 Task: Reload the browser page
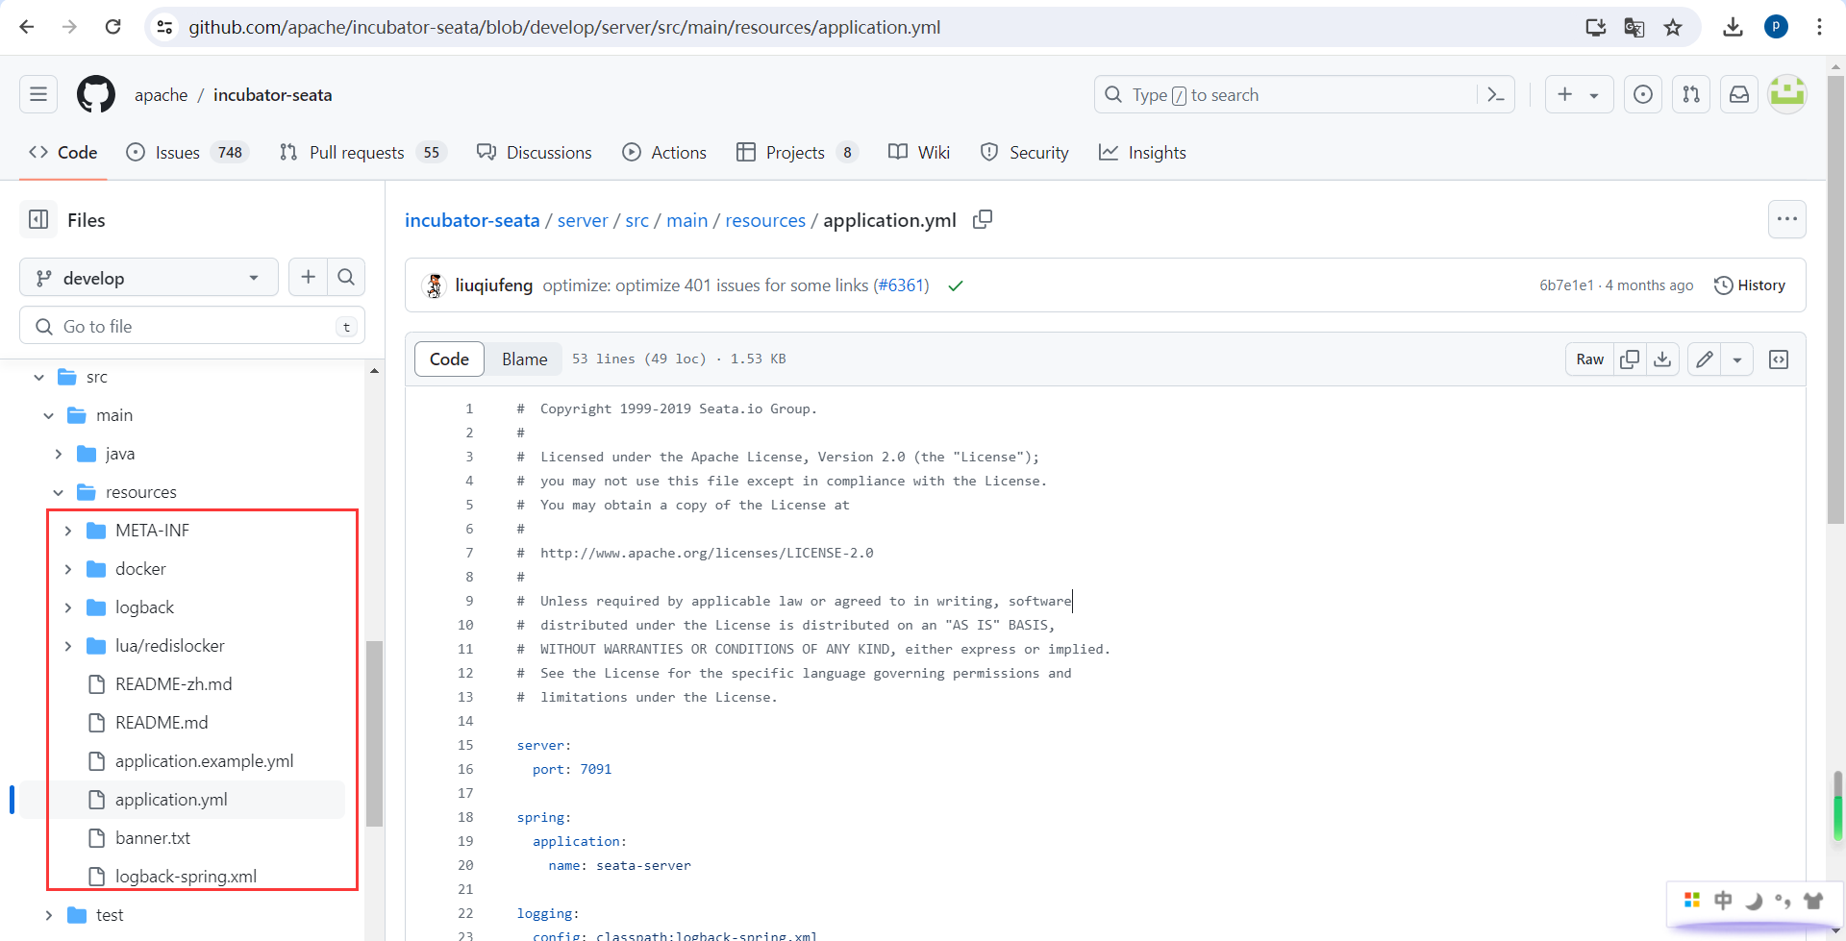(112, 27)
